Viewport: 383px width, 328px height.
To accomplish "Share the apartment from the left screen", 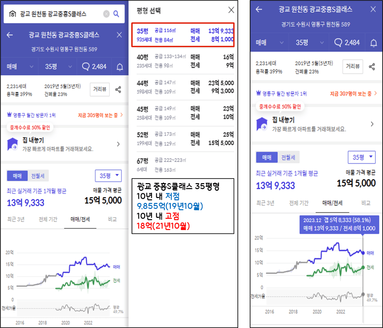I will [x=118, y=89].
